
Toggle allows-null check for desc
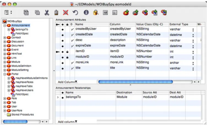[72, 41]
